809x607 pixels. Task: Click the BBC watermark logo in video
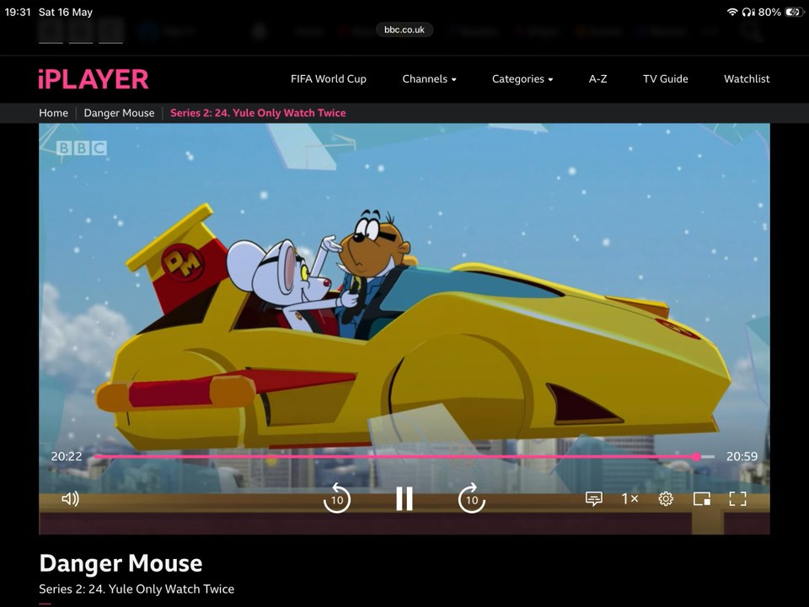click(x=82, y=148)
